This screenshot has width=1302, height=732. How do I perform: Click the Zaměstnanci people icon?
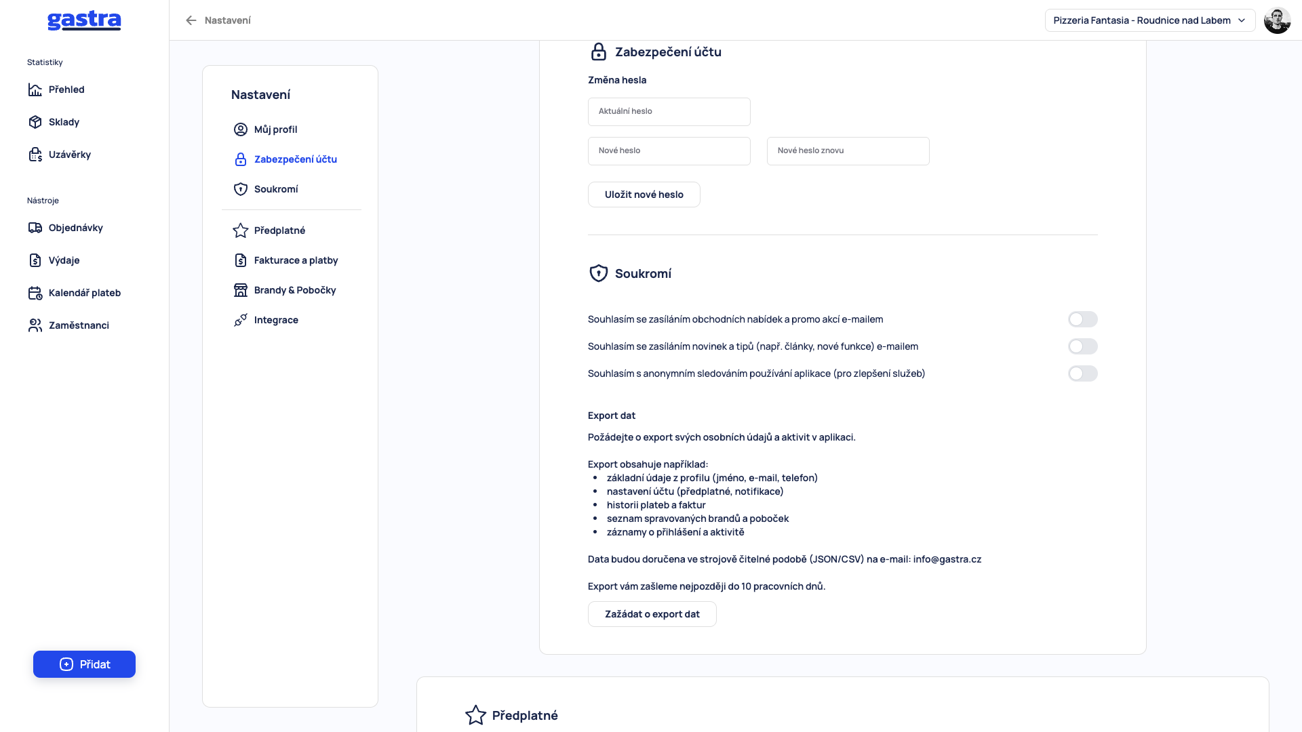tap(35, 325)
